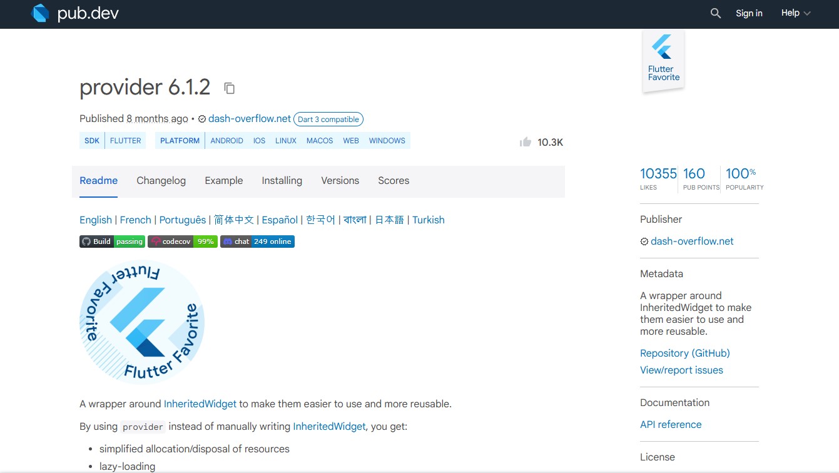839x473 pixels.
Task: Open the Turkish readme link
Action: pyautogui.click(x=429, y=220)
